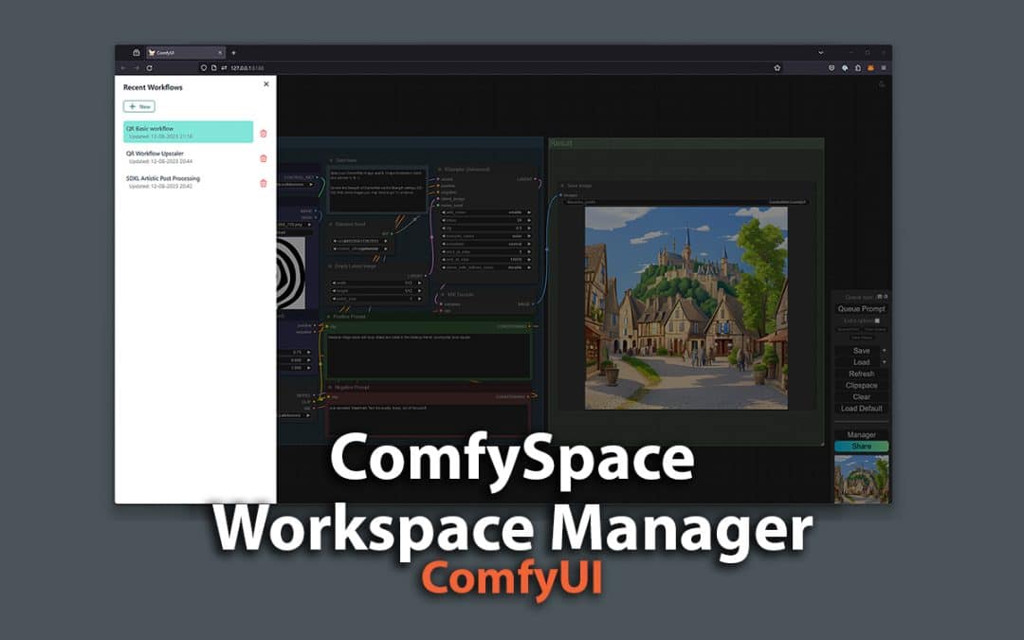Click the Refresh button
Viewport: 1024px width, 640px height.
[861, 374]
